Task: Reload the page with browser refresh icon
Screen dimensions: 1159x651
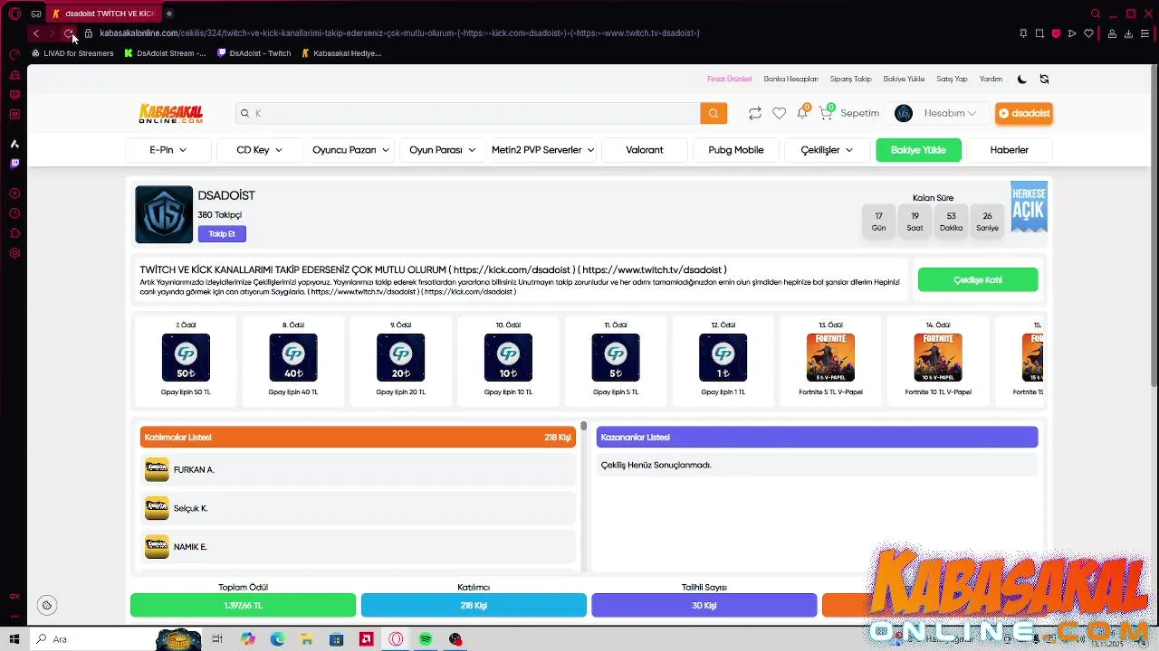Action: (69, 33)
